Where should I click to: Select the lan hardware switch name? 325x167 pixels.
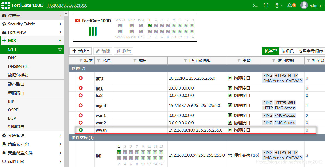98,155
